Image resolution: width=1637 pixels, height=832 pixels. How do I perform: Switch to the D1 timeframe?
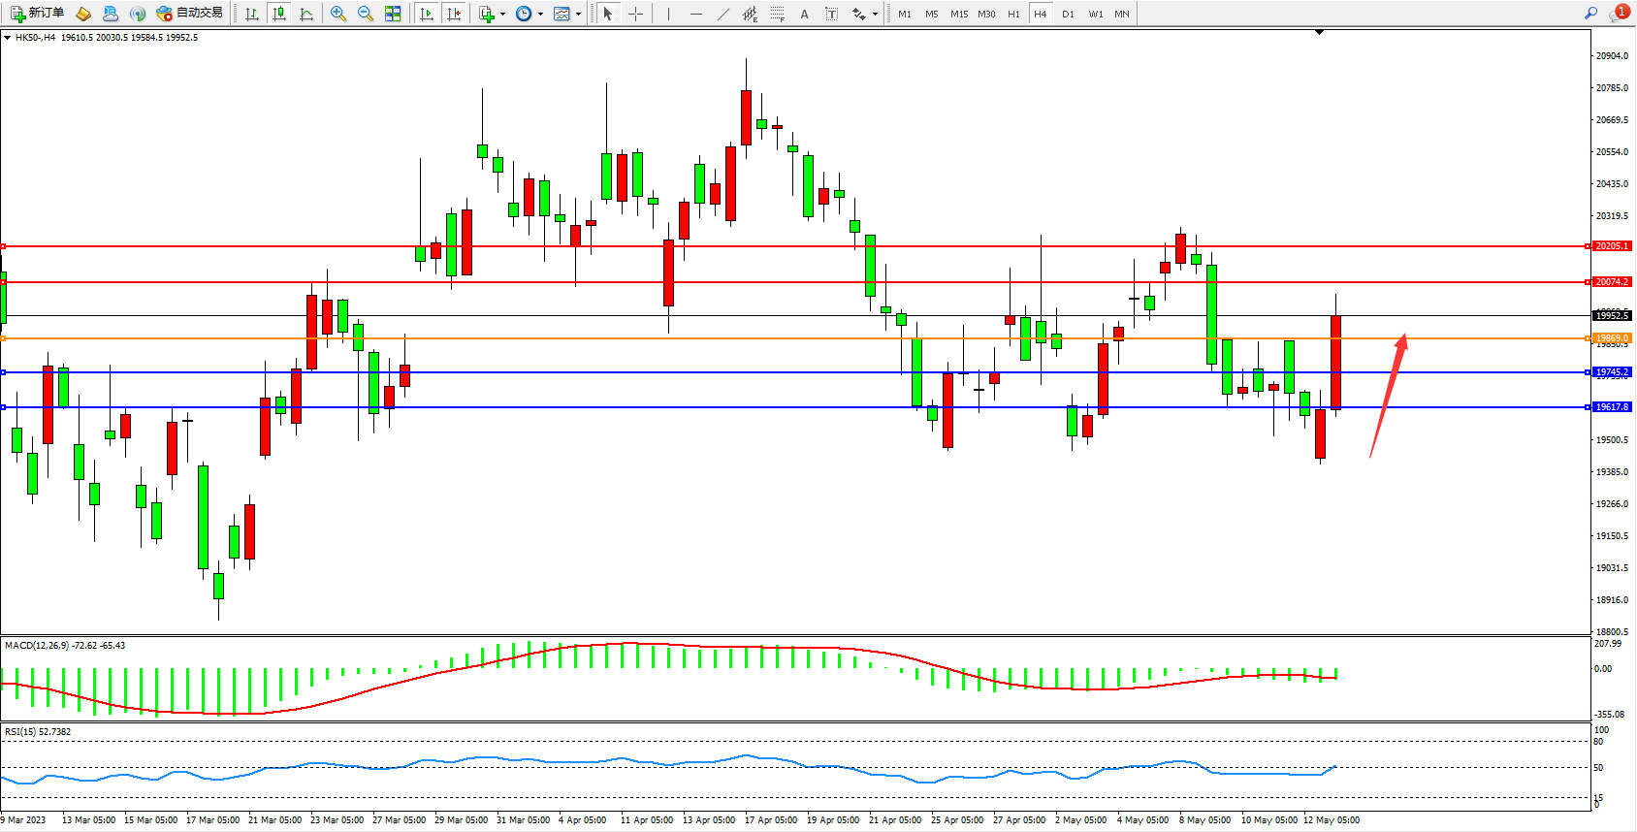[1068, 14]
